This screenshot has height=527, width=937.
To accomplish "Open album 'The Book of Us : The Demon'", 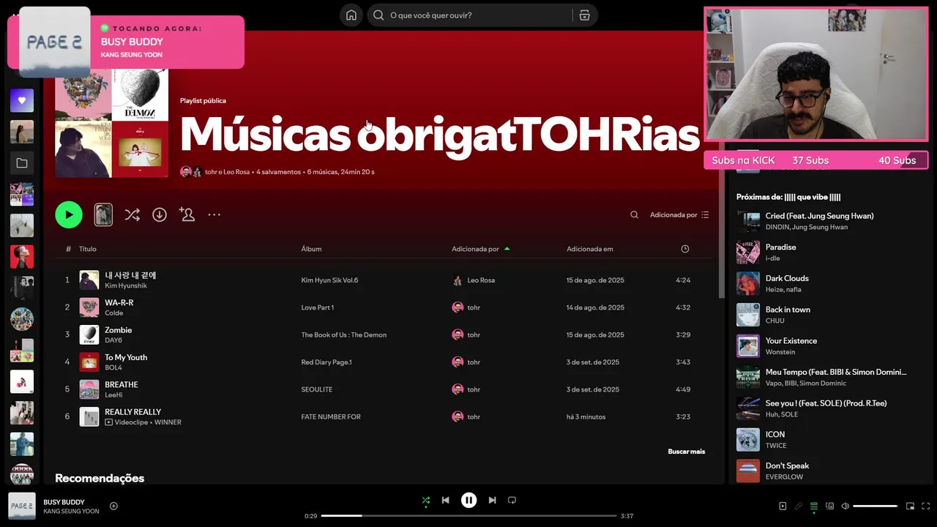I will pyautogui.click(x=343, y=335).
